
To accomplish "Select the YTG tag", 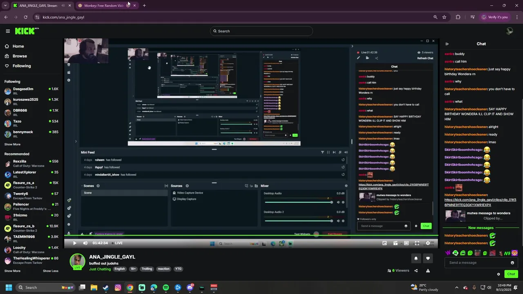I will pyautogui.click(x=178, y=269).
